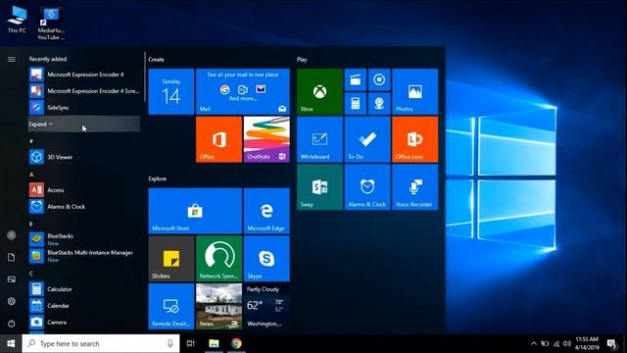Open Alarms & Clock tile
Image resolution: width=627 pixels, height=353 pixels.
367,187
